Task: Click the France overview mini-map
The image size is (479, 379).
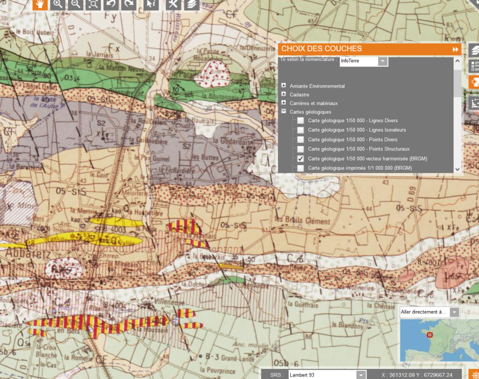Action: pyautogui.click(x=438, y=340)
